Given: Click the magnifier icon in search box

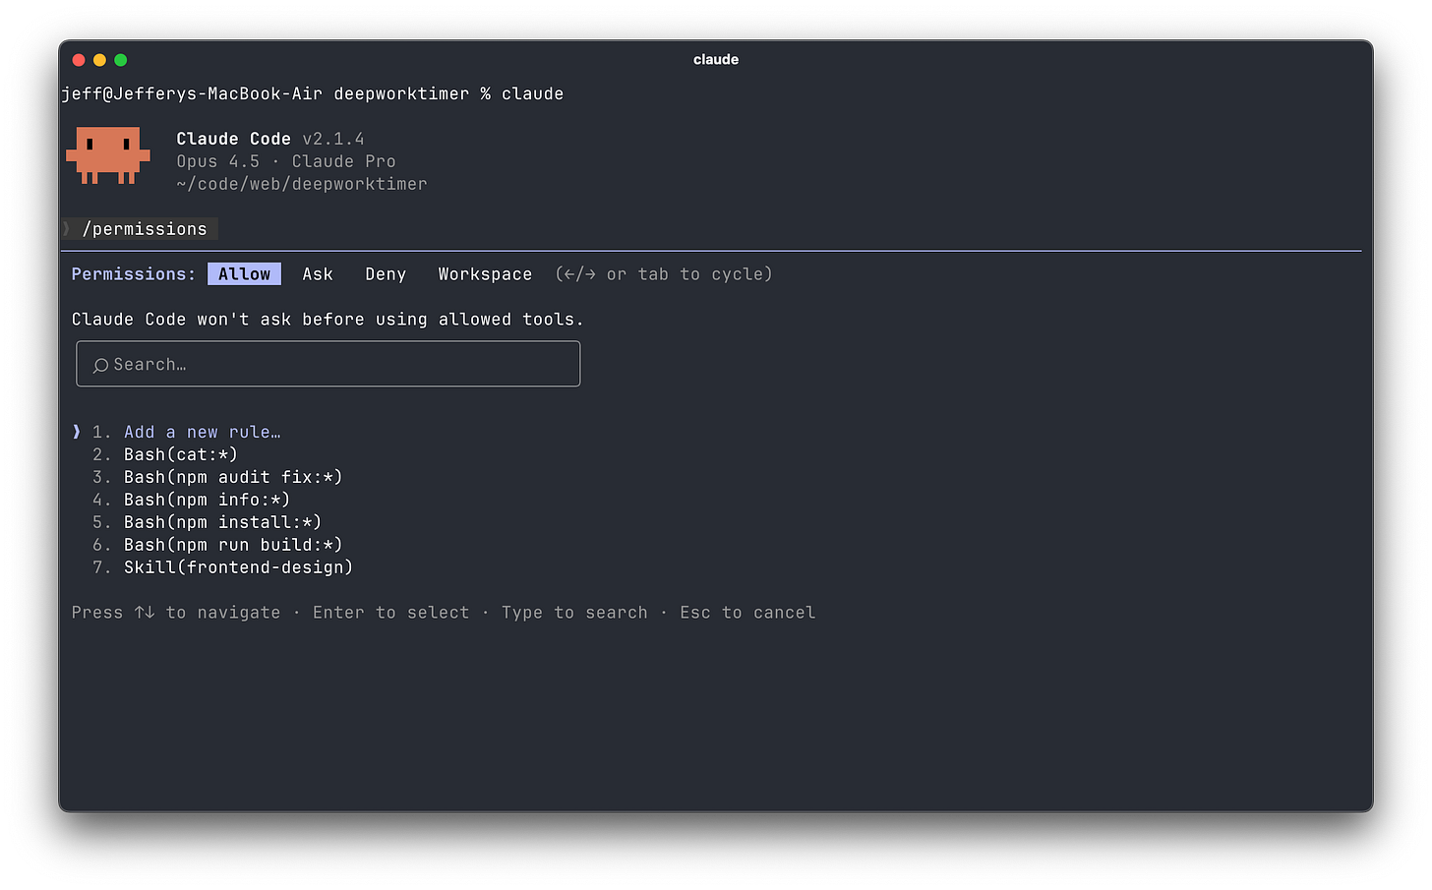Looking at the screenshot, I should pyautogui.click(x=101, y=364).
